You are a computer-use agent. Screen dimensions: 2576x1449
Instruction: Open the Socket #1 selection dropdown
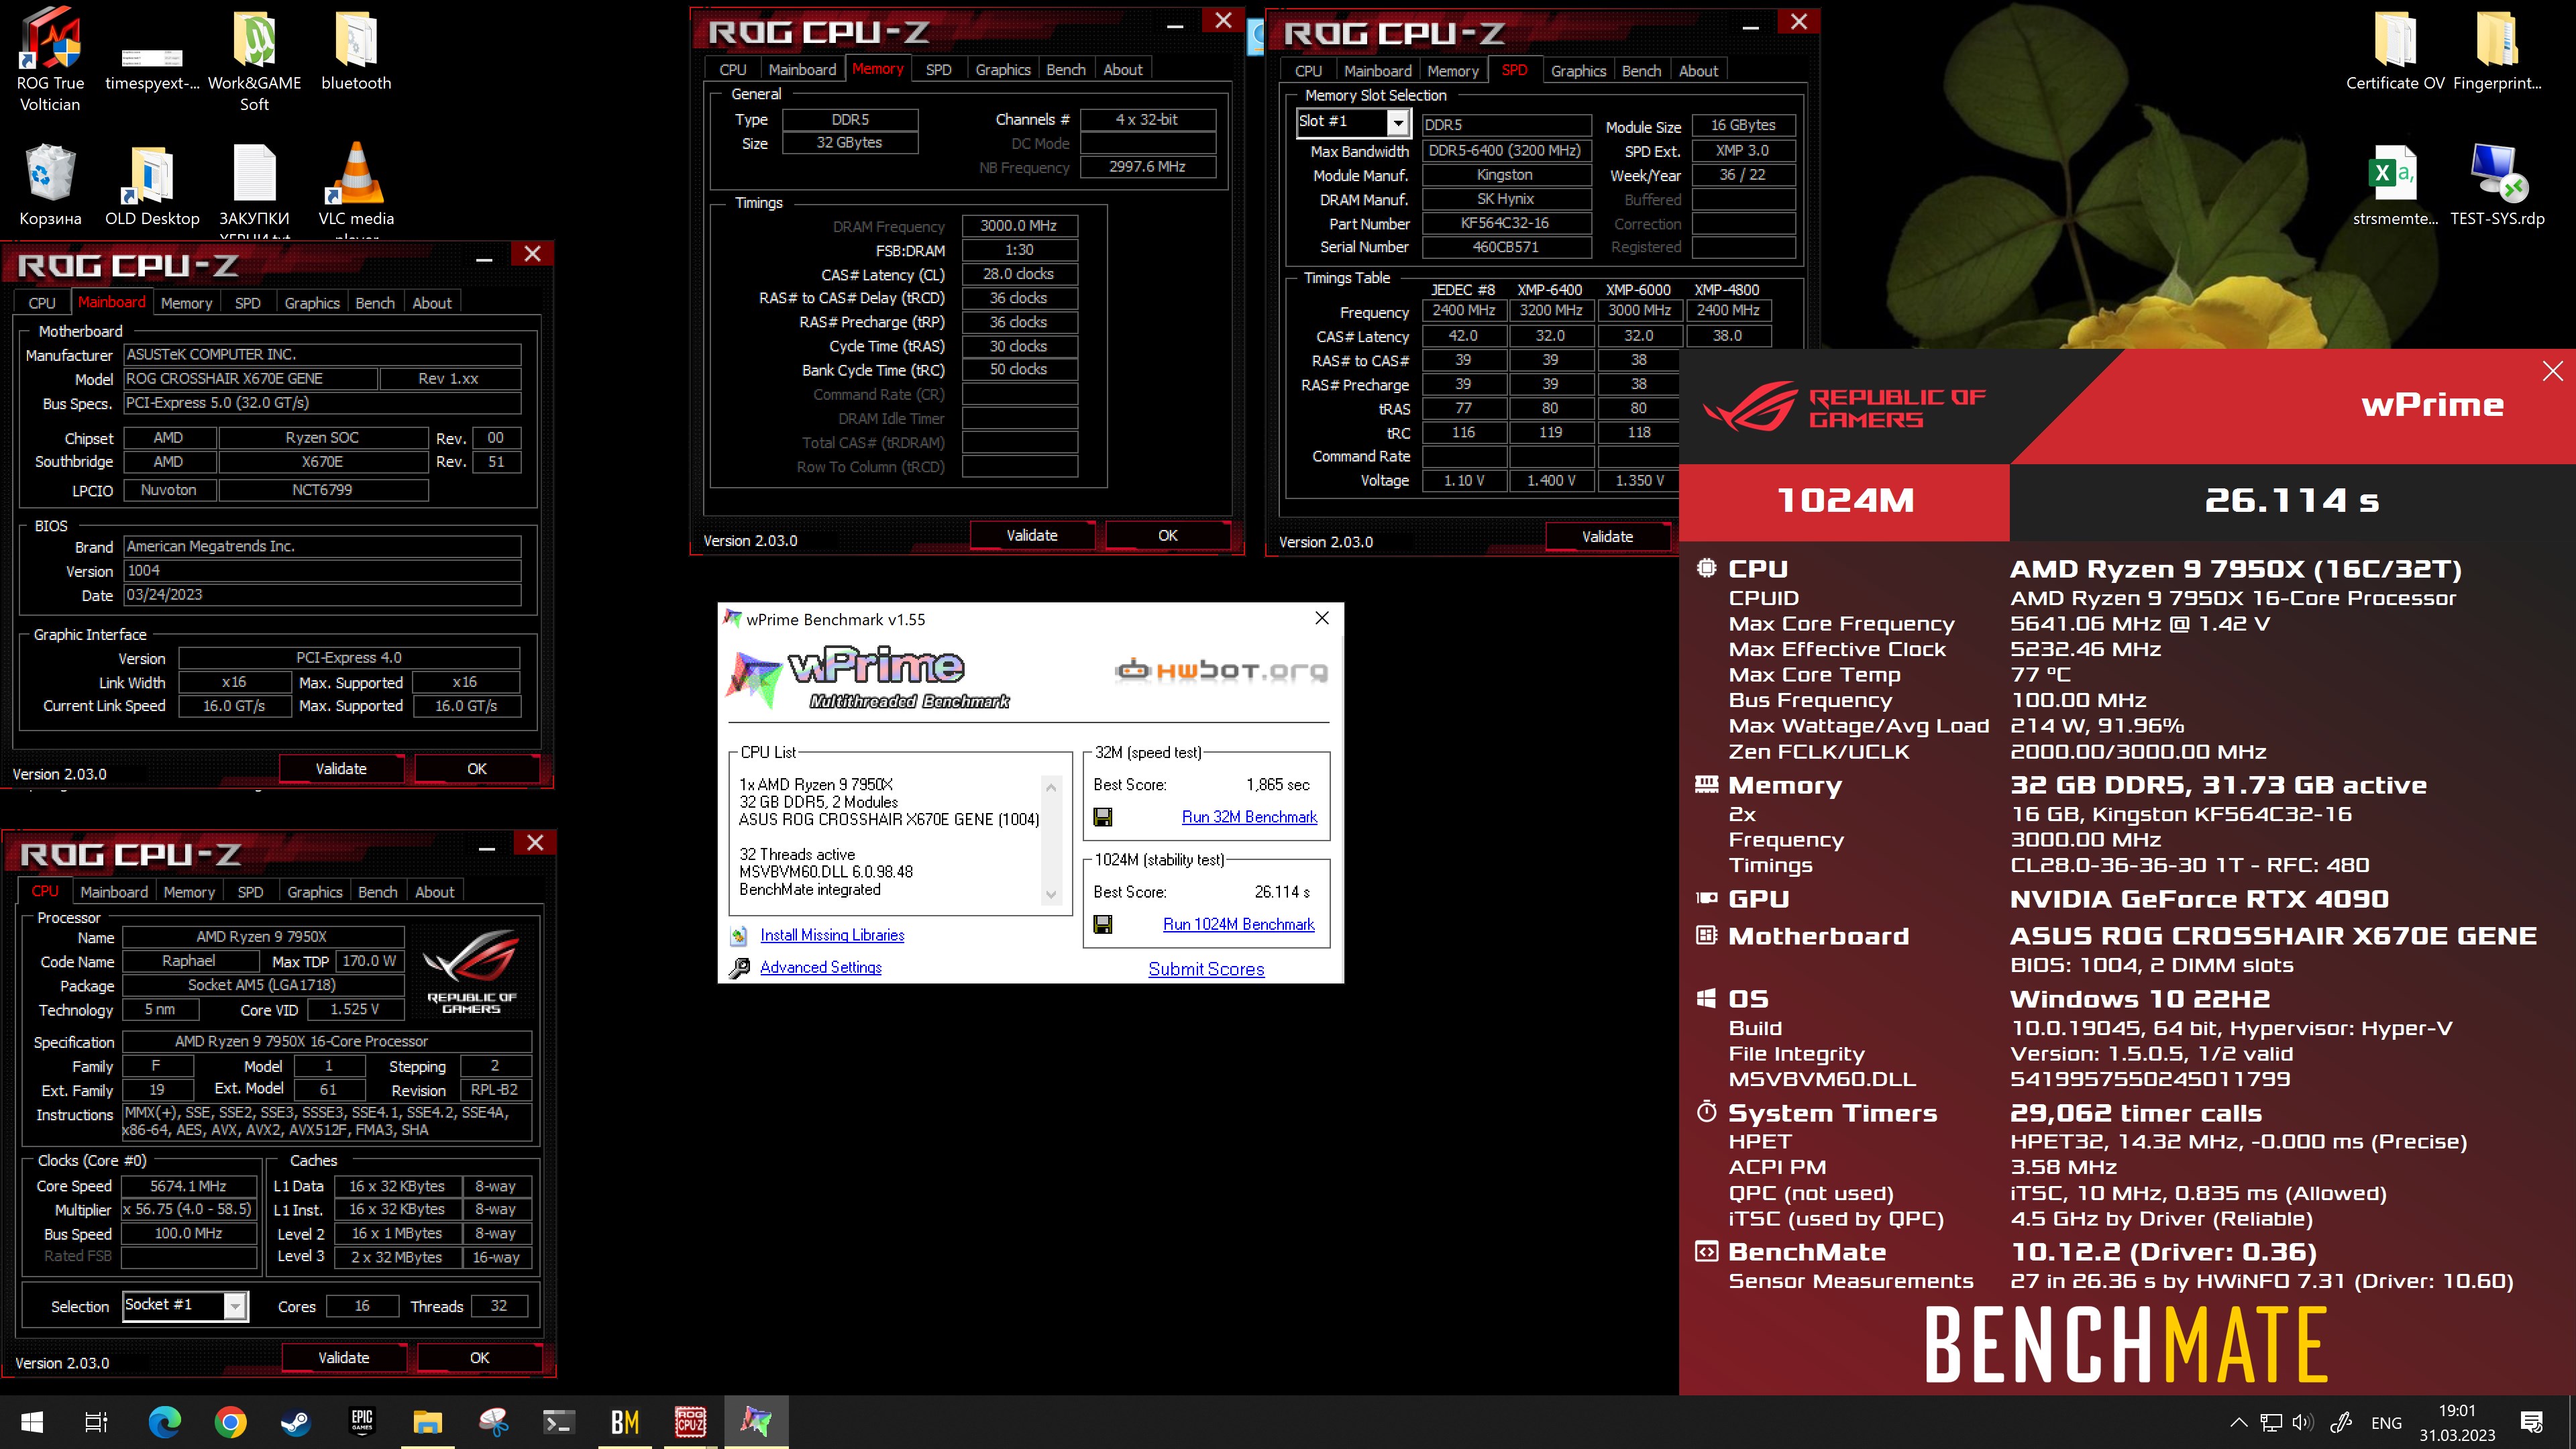point(235,1306)
